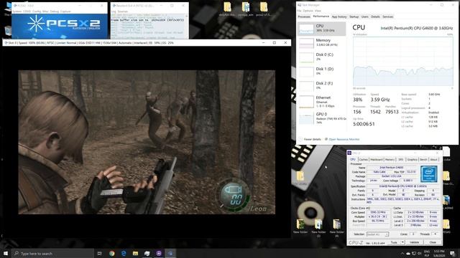460x258 pixels.
Task: Click the taskbar clock
Action: [439, 253]
